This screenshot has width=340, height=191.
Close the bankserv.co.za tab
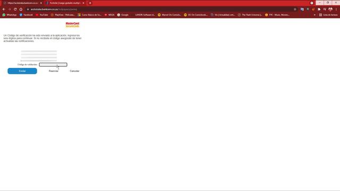(41, 3)
